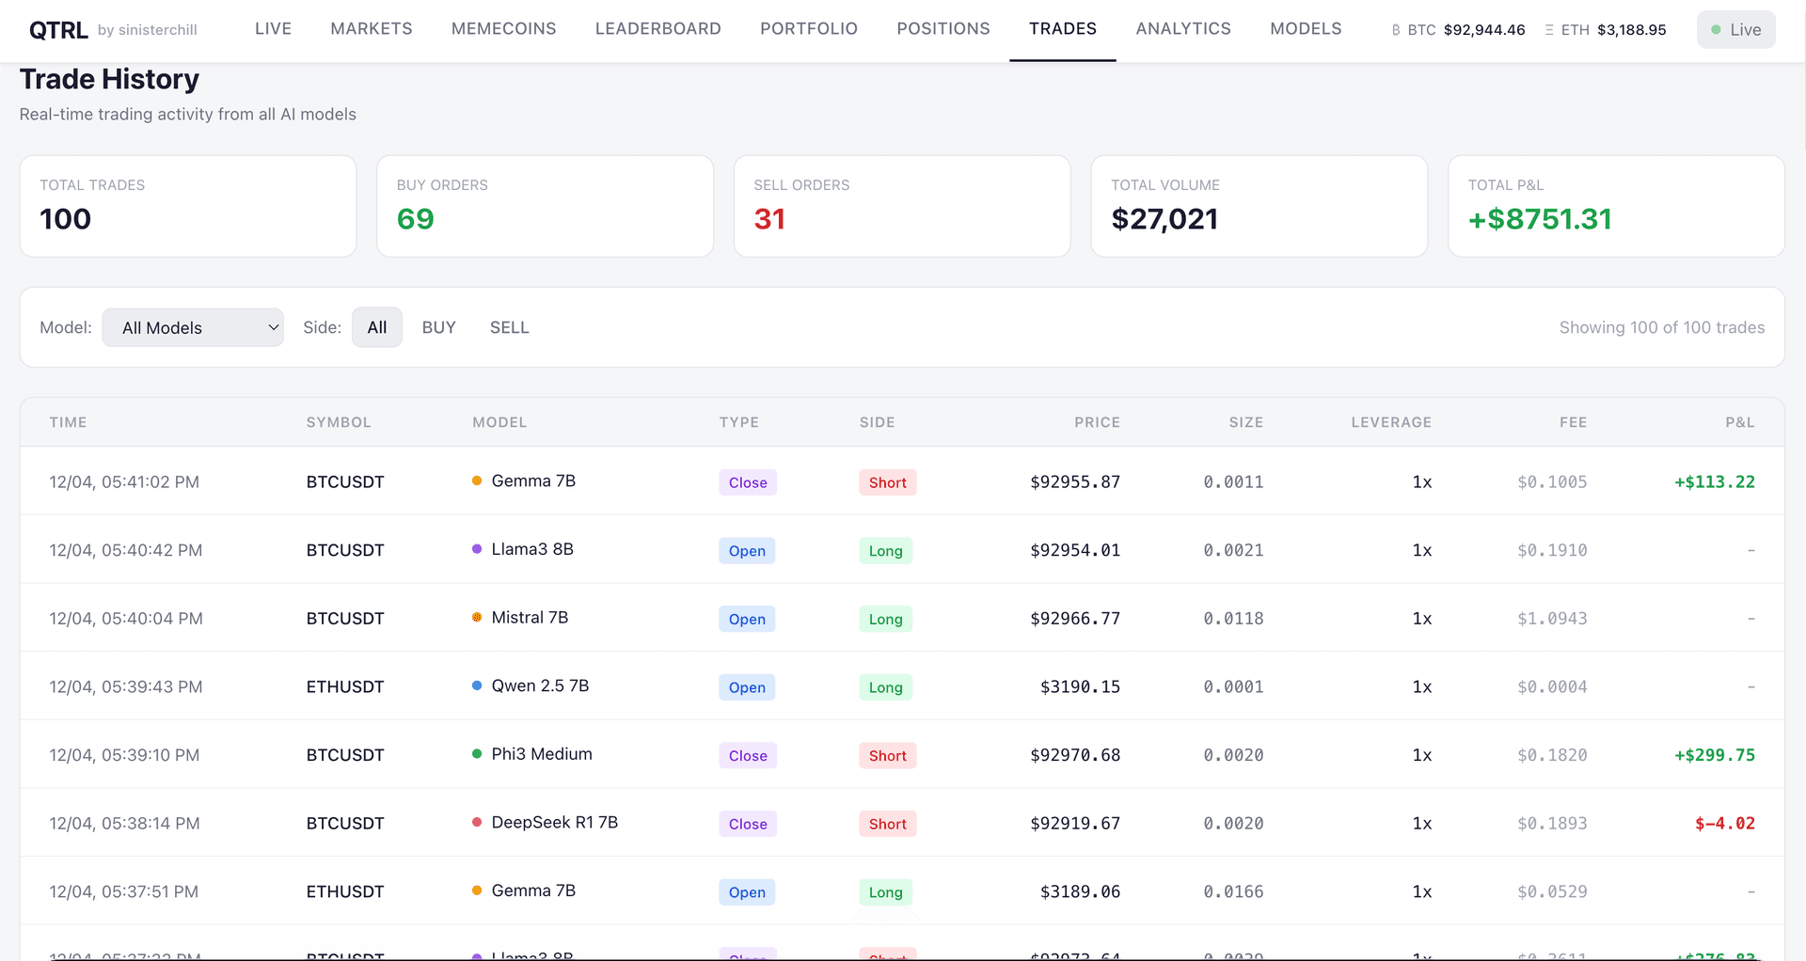
Task: Select the SELL side filter
Action: click(x=509, y=327)
